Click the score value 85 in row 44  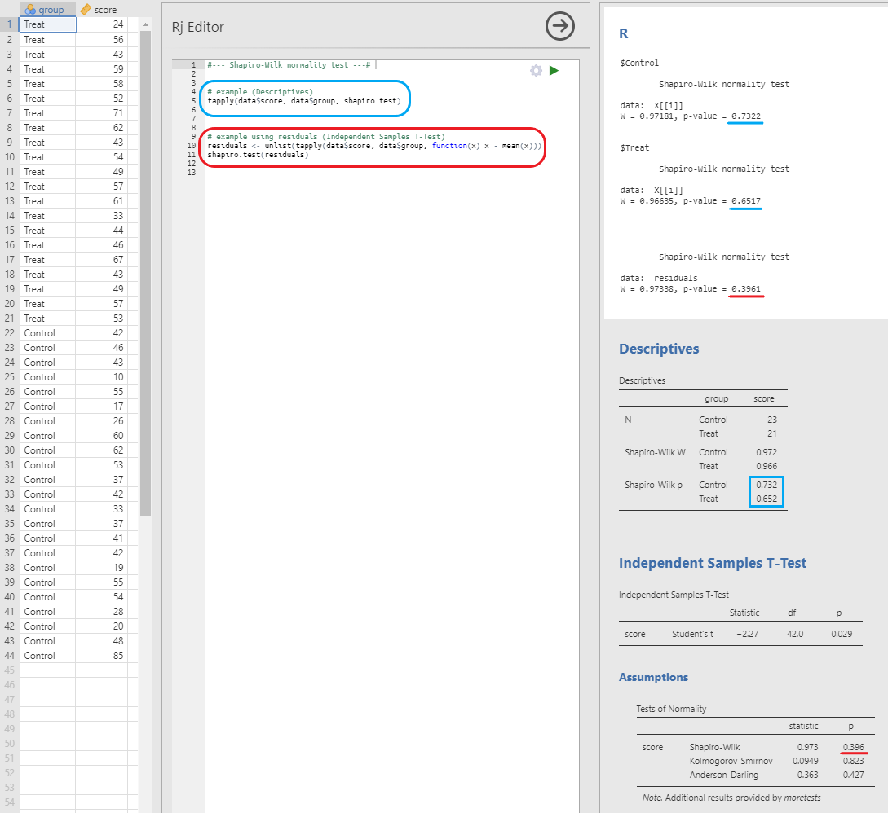(x=103, y=656)
